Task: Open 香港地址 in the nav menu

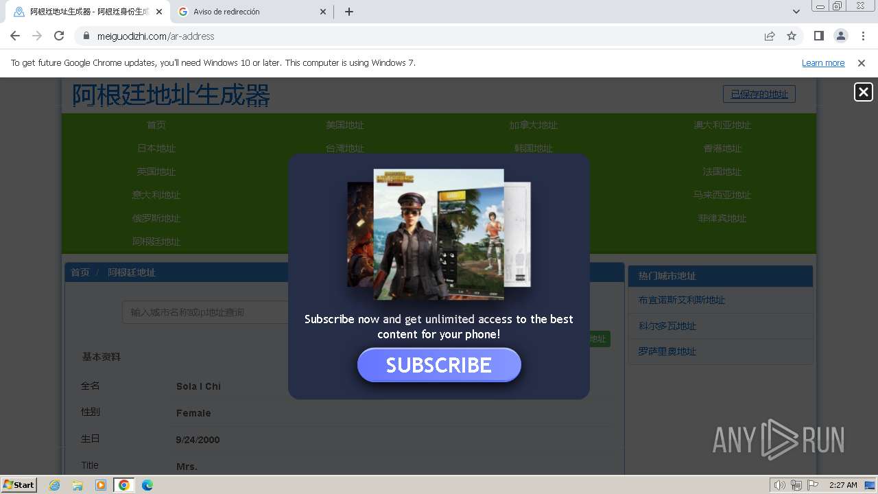Action: (x=722, y=148)
